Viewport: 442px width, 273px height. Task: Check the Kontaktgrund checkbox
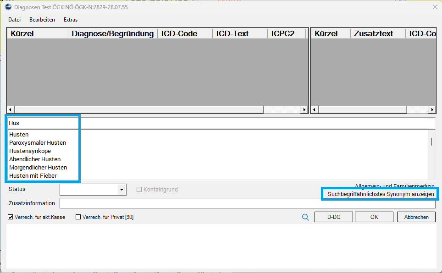tap(139, 190)
